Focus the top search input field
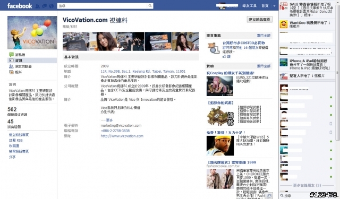Viewport: 340px width, 199px height. 103,6
